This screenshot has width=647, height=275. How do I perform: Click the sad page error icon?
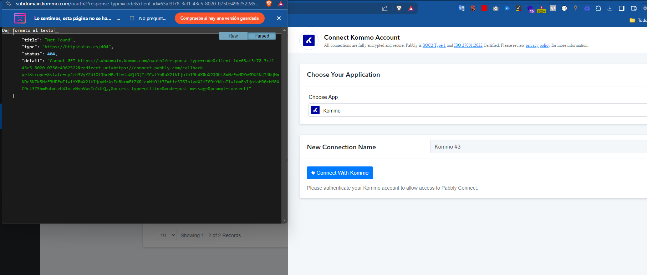[x=20, y=18]
